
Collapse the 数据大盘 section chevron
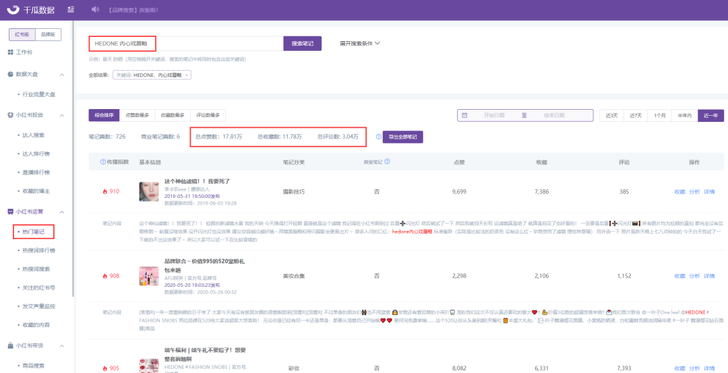pos(62,75)
